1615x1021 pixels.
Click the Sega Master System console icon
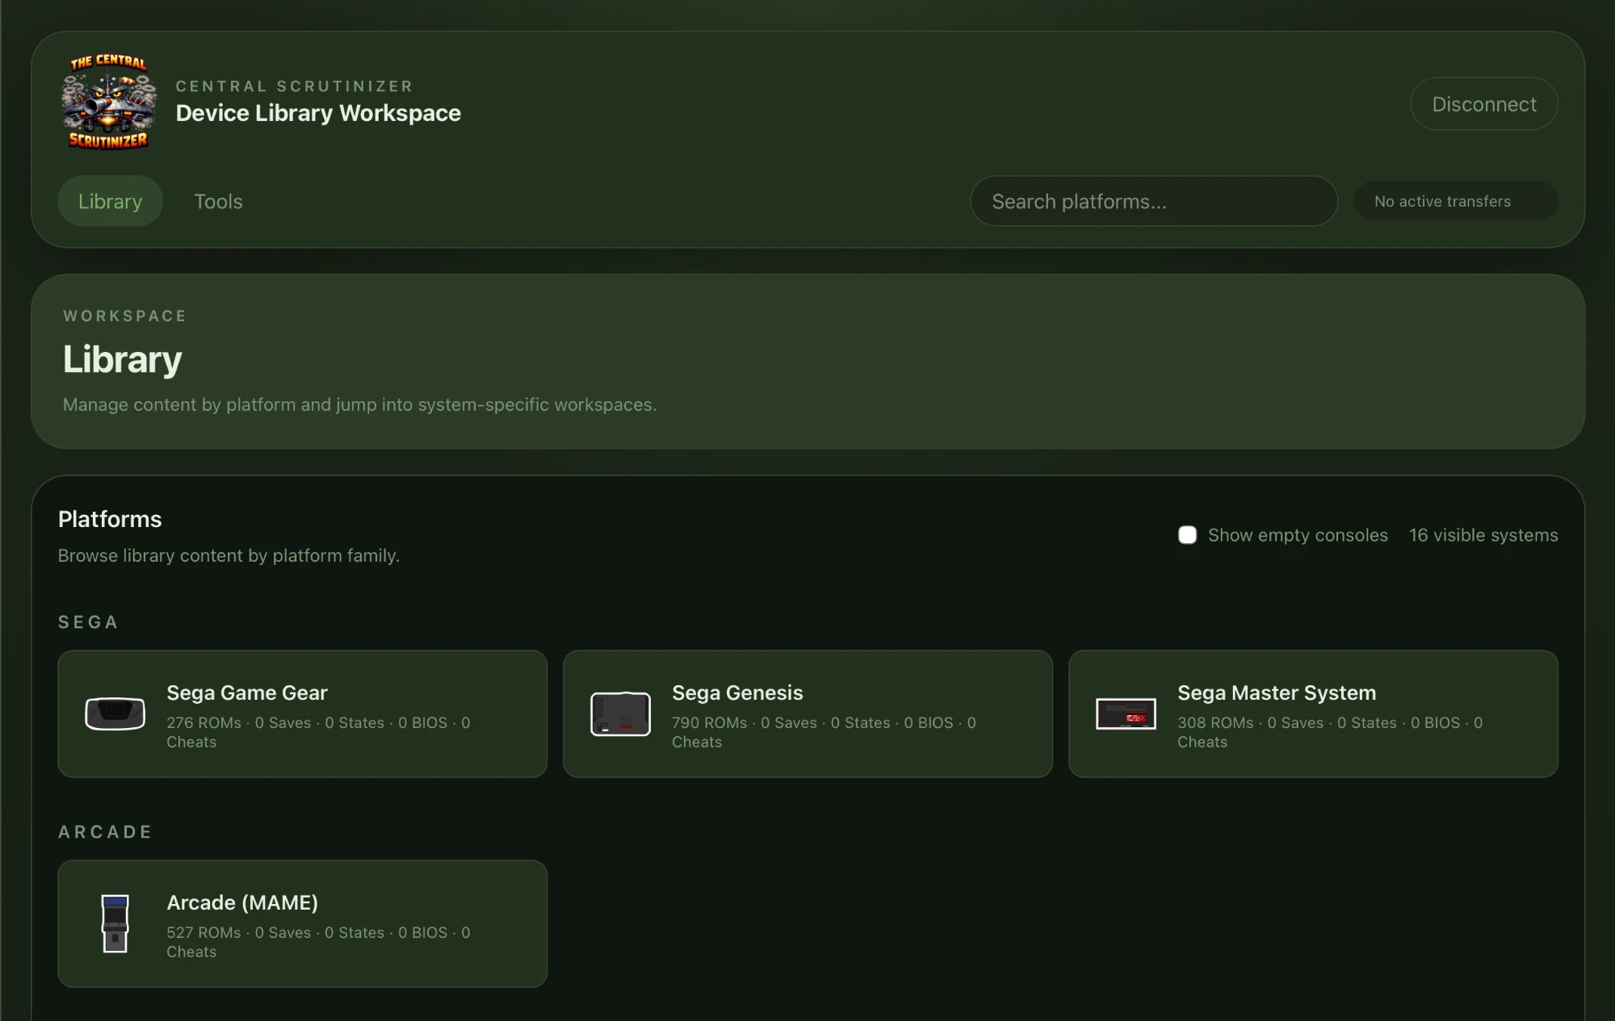click(x=1126, y=713)
